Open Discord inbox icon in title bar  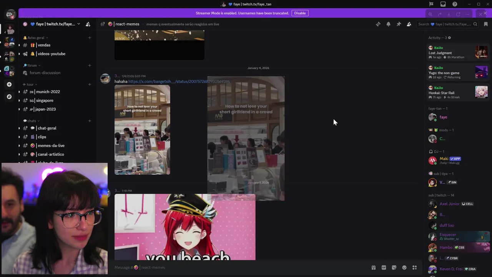pos(443,4)
